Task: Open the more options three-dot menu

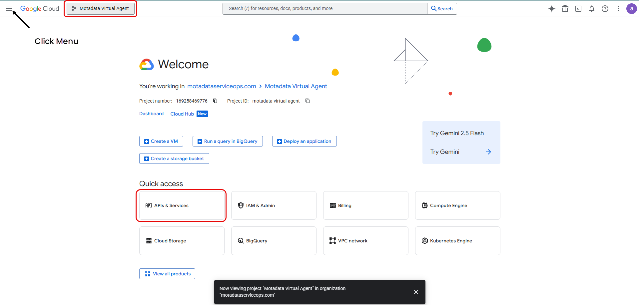Action: pyautogui.click(x=618, y=9)
